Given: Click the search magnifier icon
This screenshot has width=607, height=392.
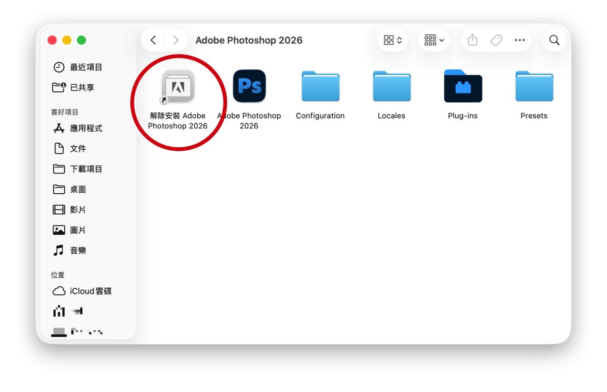Looking at the screenshot, I should (554, 40).
